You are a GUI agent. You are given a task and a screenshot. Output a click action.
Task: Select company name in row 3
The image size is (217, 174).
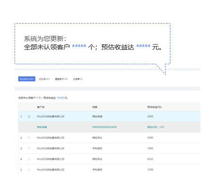pos(50,148)
